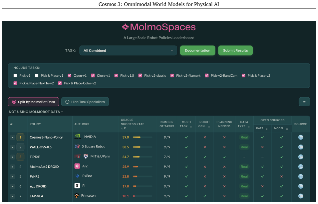This screenshot has width=318, height=204.
Task: Click the Number of Tasks header
Action: (167, 124)
